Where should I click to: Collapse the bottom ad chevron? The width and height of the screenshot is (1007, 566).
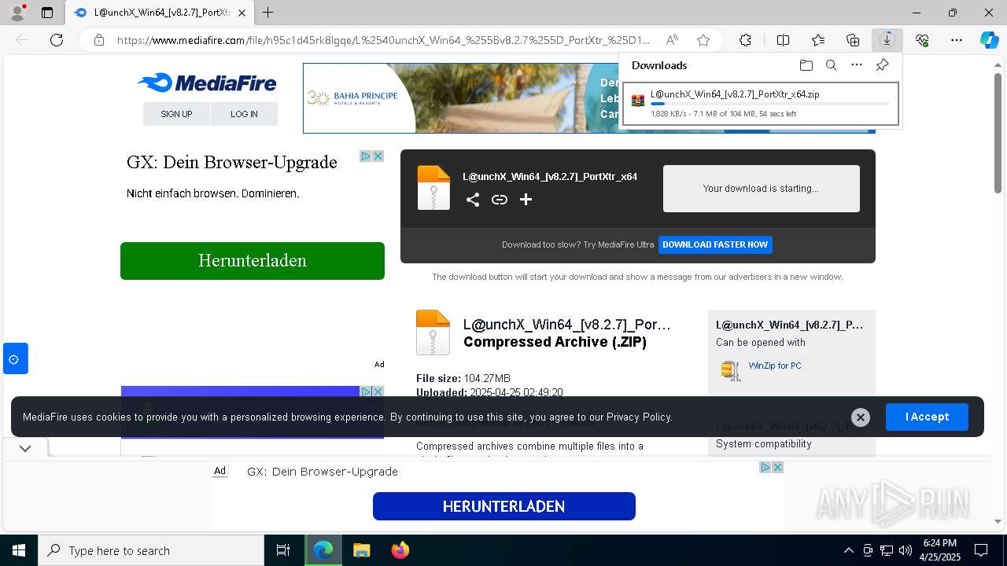[25, 448]
